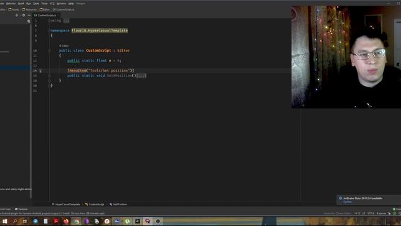Click the LF line separator indicator
Screen dimensions: 401x226
coord(363,213)
